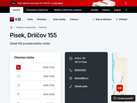The width and height of the screenshot is (137, 103).
Task: Click Stát se klientem
Action: [x=102, y=19]
